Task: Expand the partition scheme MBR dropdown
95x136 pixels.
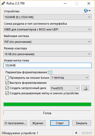Action: coord(47,29)
